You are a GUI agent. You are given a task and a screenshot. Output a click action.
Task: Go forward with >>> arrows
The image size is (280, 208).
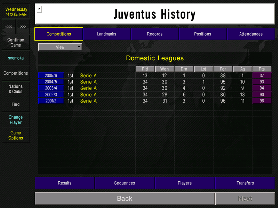[x=23, y=27]
